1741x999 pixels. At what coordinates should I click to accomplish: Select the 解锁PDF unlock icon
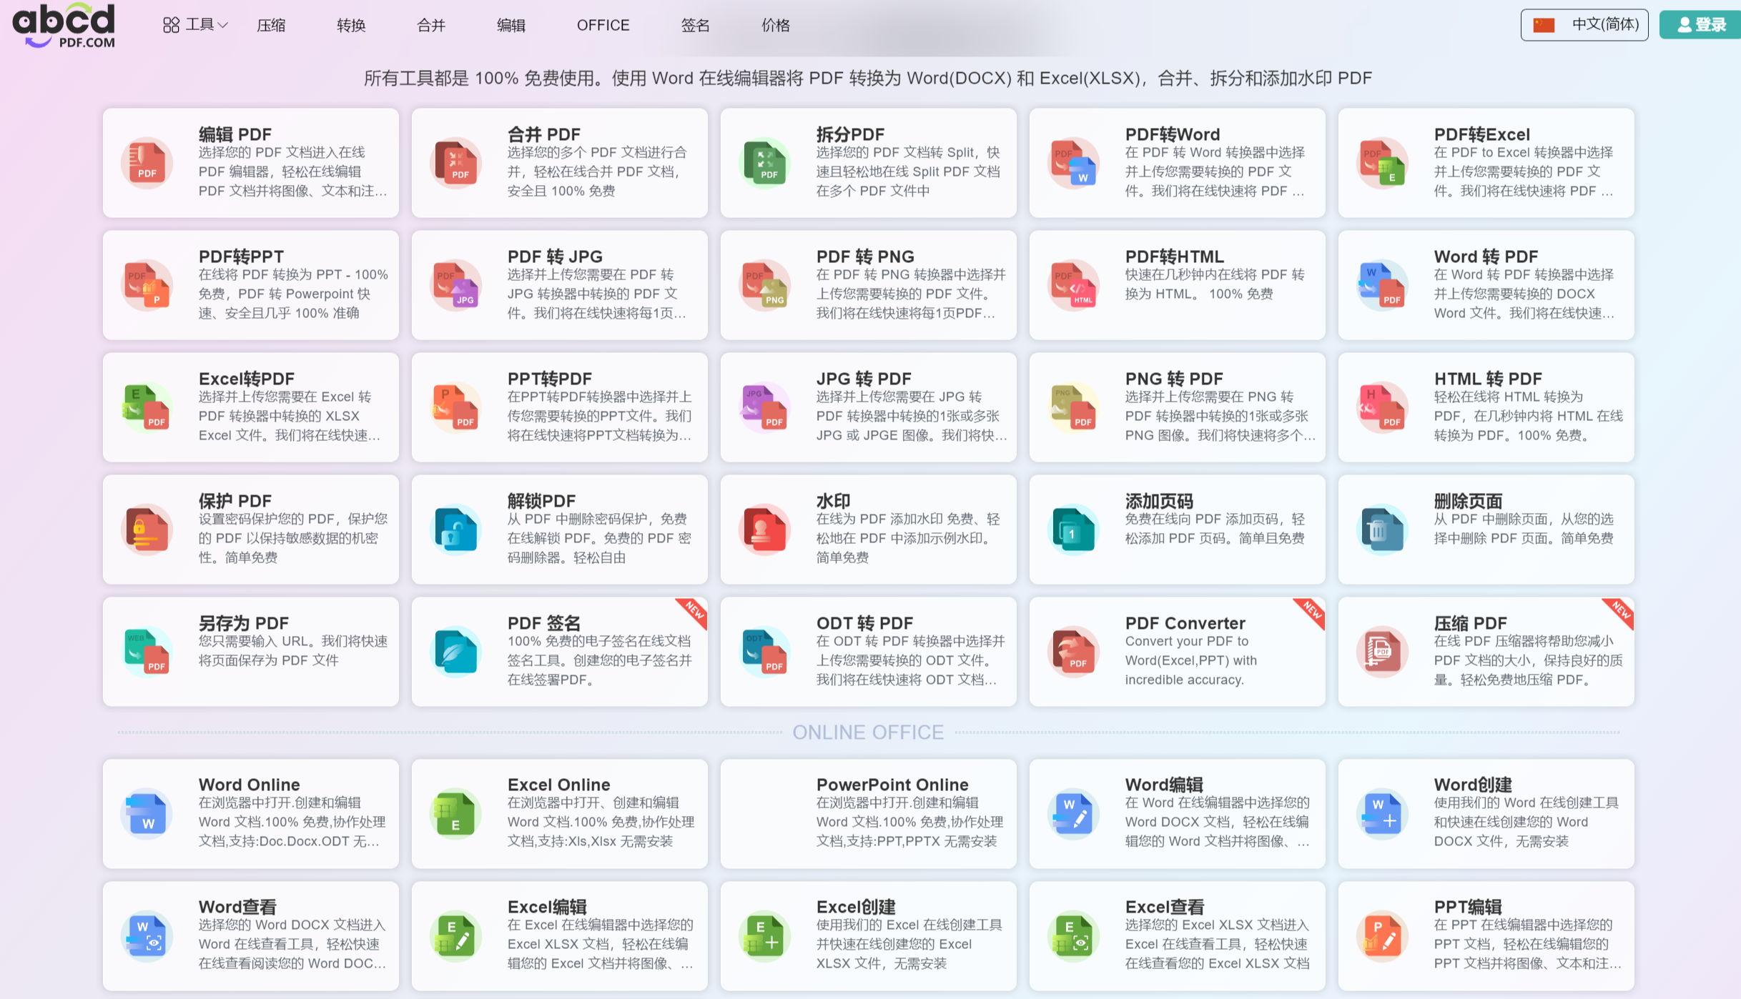(455, 529)
